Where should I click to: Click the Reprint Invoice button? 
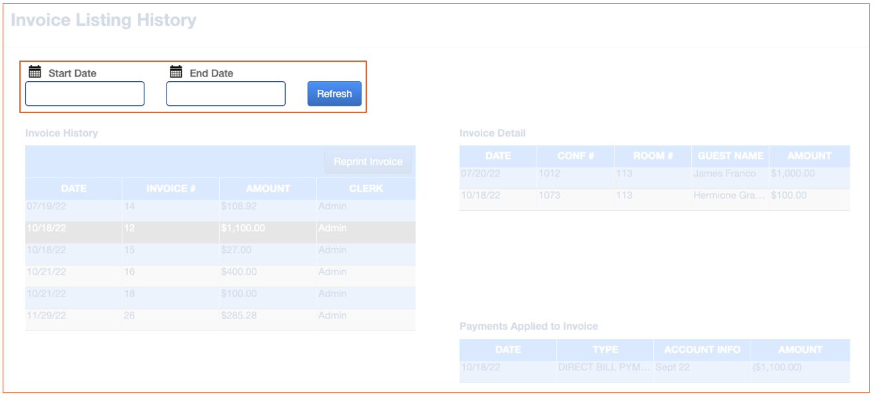(368, 162)
